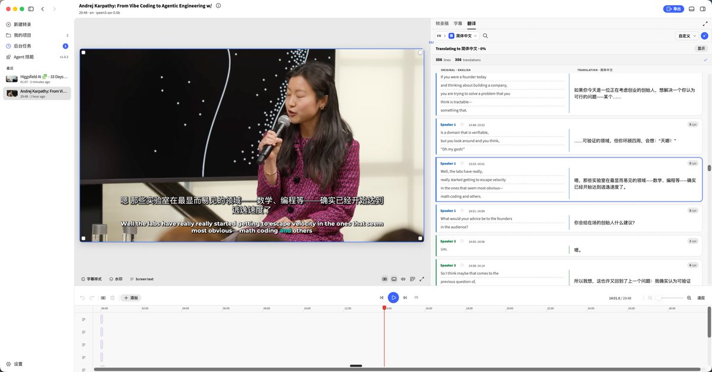The height and width of the screenshot is (372, 712).
Task: Click the blue 导出 export button
Action: click(x=673, y=9)
